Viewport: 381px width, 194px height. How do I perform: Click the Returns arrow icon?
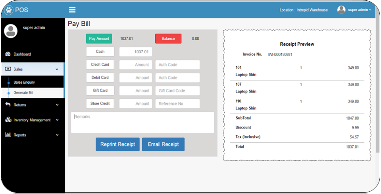click(8, 105)
